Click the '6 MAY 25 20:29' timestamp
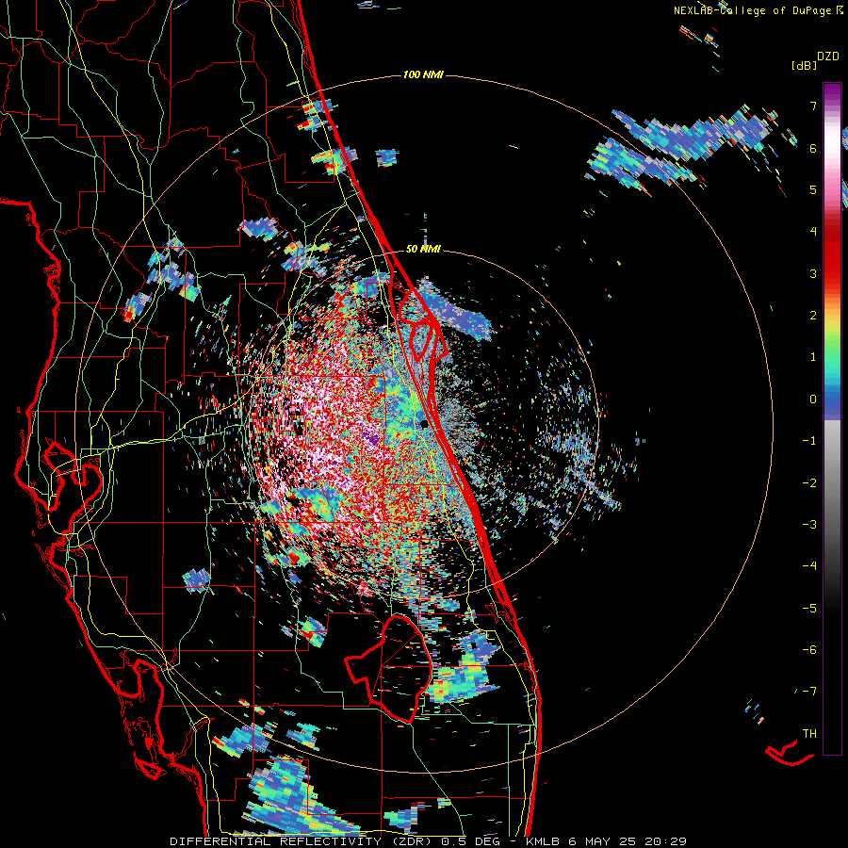 [x=628, y=841]
